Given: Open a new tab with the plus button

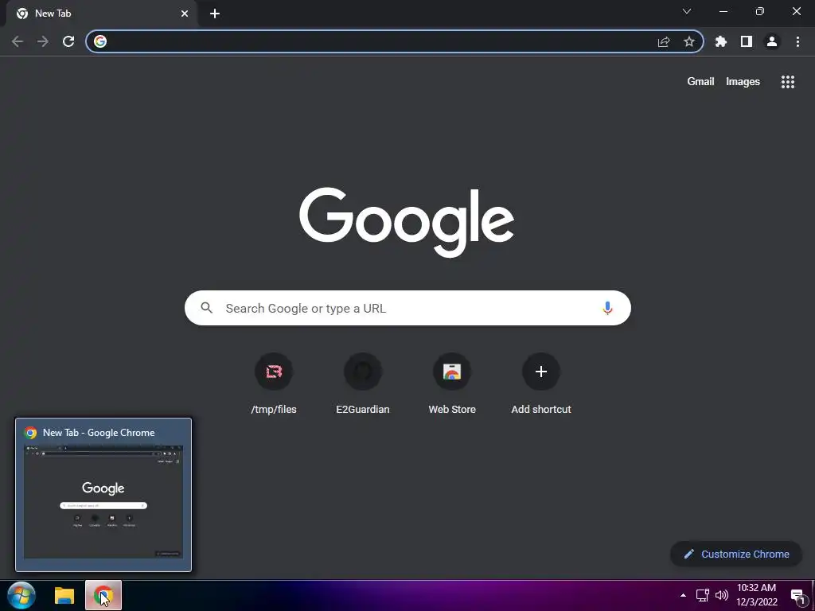Looking at the screenshot, I should click(215, 14).
